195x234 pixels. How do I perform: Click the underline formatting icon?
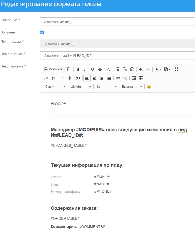tap(92, 69)
